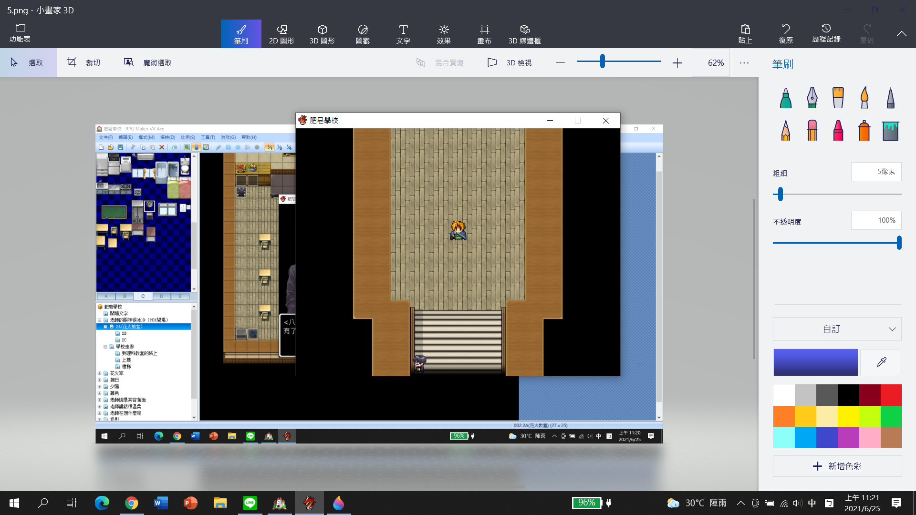
Task: Open the 歷程記錄 history panel
Action: [826, 34]
